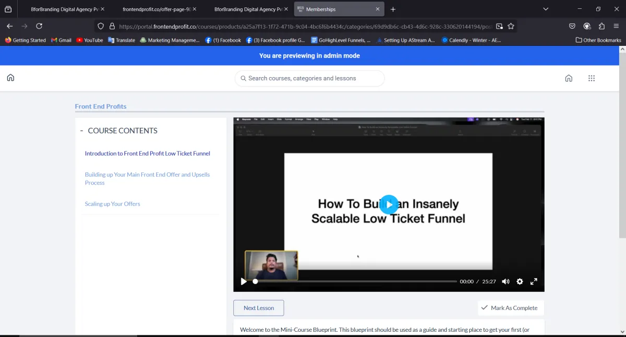Viewport: 626px width, 337px height.
Task: Click the home icon at left of portal header
Action: click(10, 78)
